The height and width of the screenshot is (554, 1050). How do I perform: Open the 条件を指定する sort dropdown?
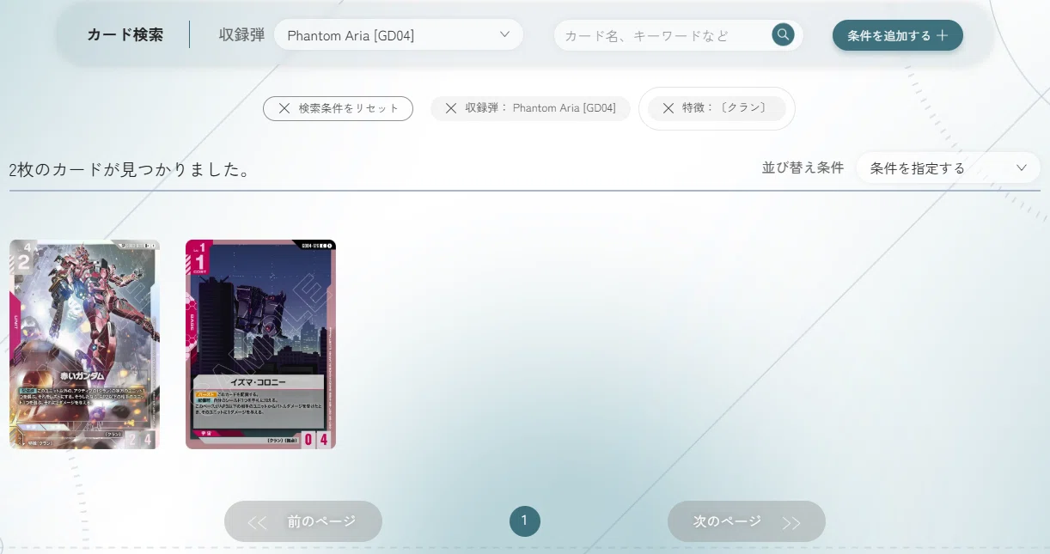(949, 167)
